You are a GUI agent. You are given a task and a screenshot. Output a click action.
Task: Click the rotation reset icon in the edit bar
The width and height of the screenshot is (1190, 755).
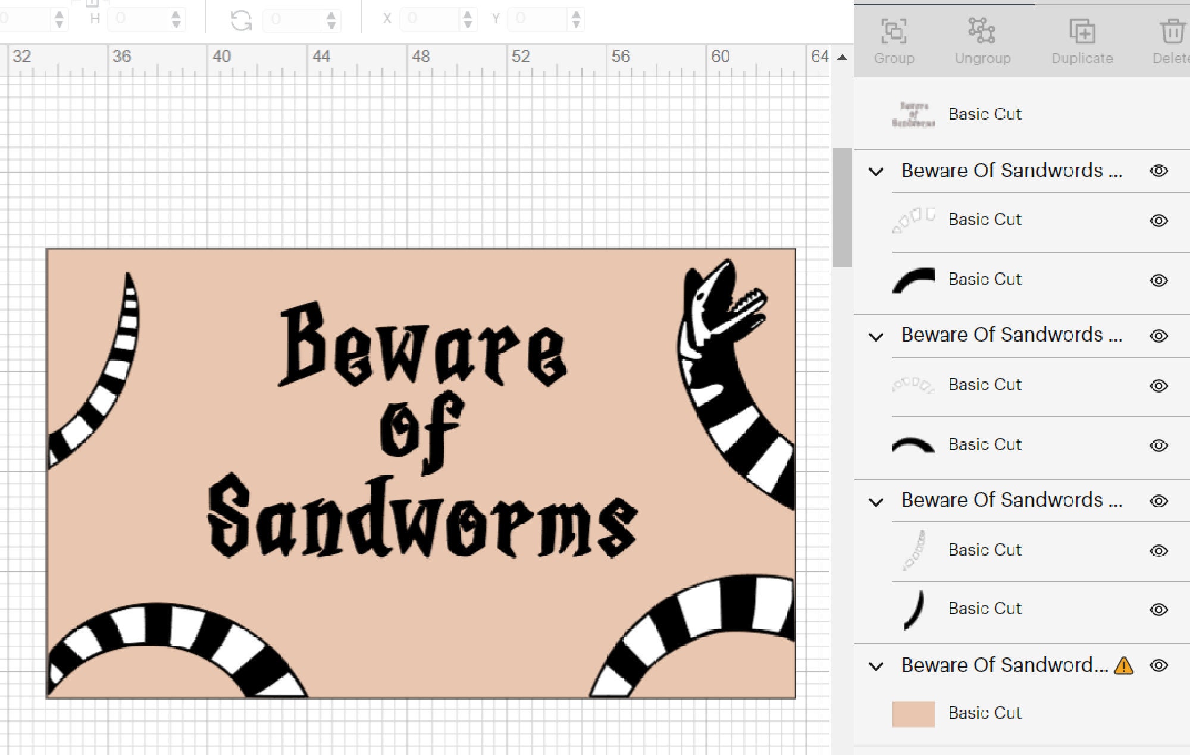[242, 20]
